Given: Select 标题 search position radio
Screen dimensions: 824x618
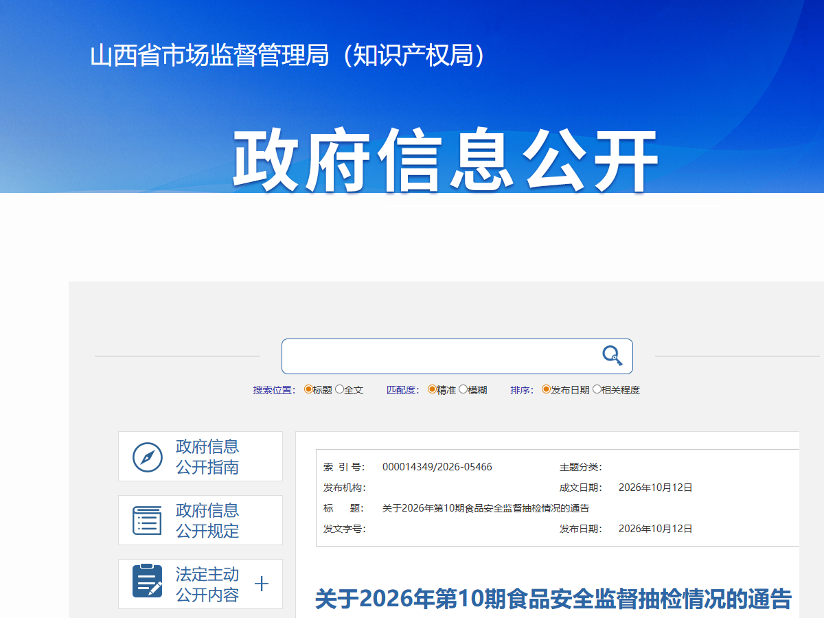Looking at the screenshot, I should (308, 389).
